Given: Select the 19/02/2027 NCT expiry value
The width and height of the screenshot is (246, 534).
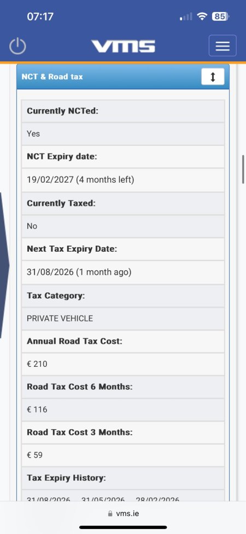Looking at the screenshot, I should [80, 179].
